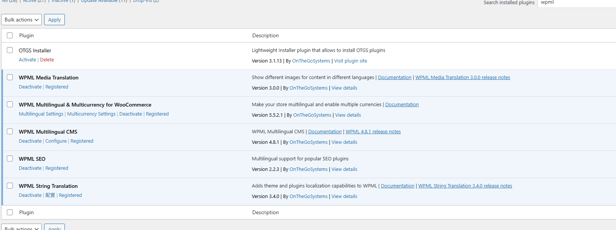This screenshot has height=230, width=616.
Task: Open Multilingual Settings for WooCommerce plugin
Action: click(x=41, y=114)
